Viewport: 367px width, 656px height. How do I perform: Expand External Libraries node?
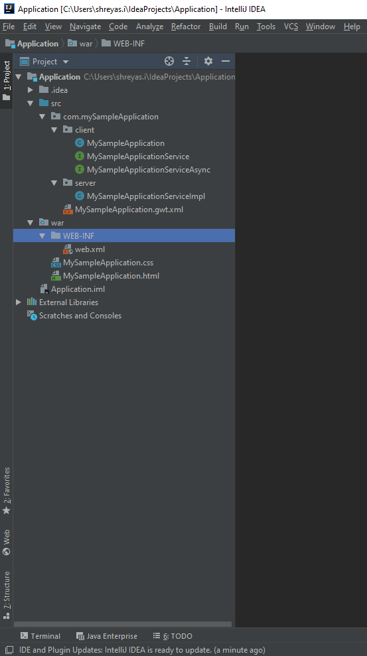click(x=19, y=302)
